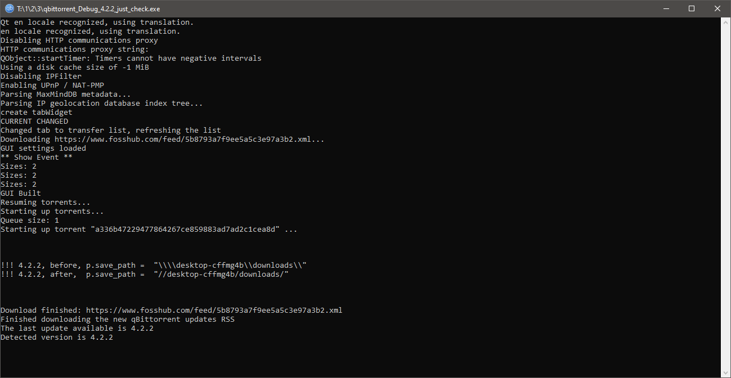Click the 'Downloading https://www.fosshub.com/feed' line
The image size is (731, 378).
163,139
